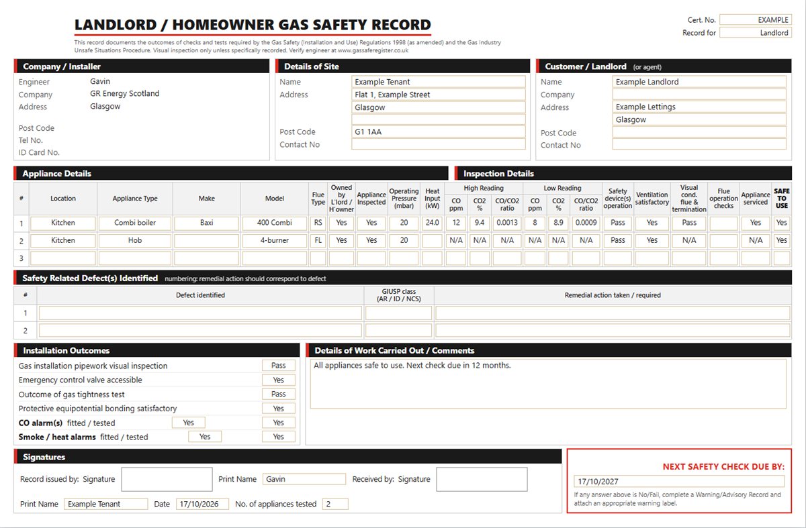Click customer address field Example Lettings
Image resolution: width=806 pixels, height=528 pixels.
click(x=699, y=107)
